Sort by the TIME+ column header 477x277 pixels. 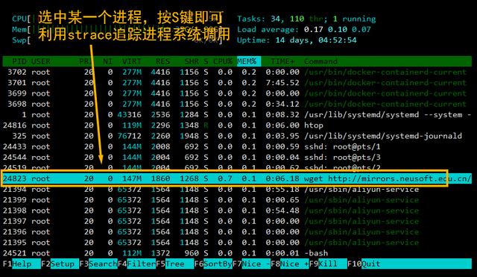(282, 61)
